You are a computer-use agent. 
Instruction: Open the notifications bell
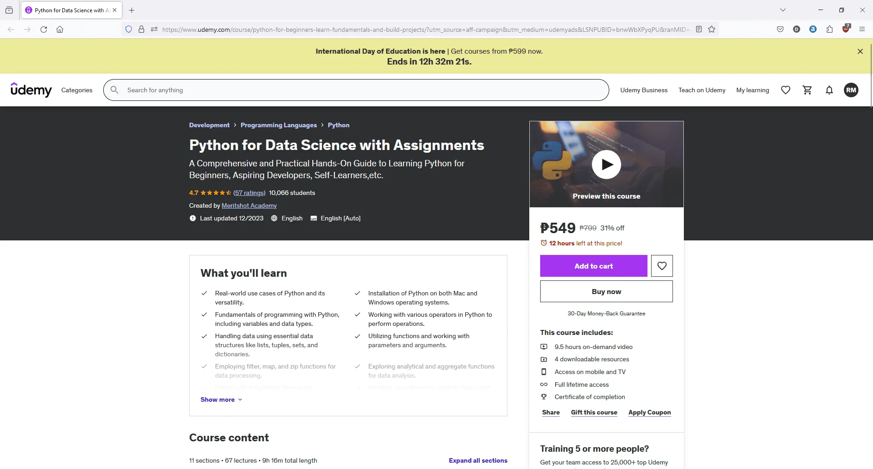[x=829, y=90]
